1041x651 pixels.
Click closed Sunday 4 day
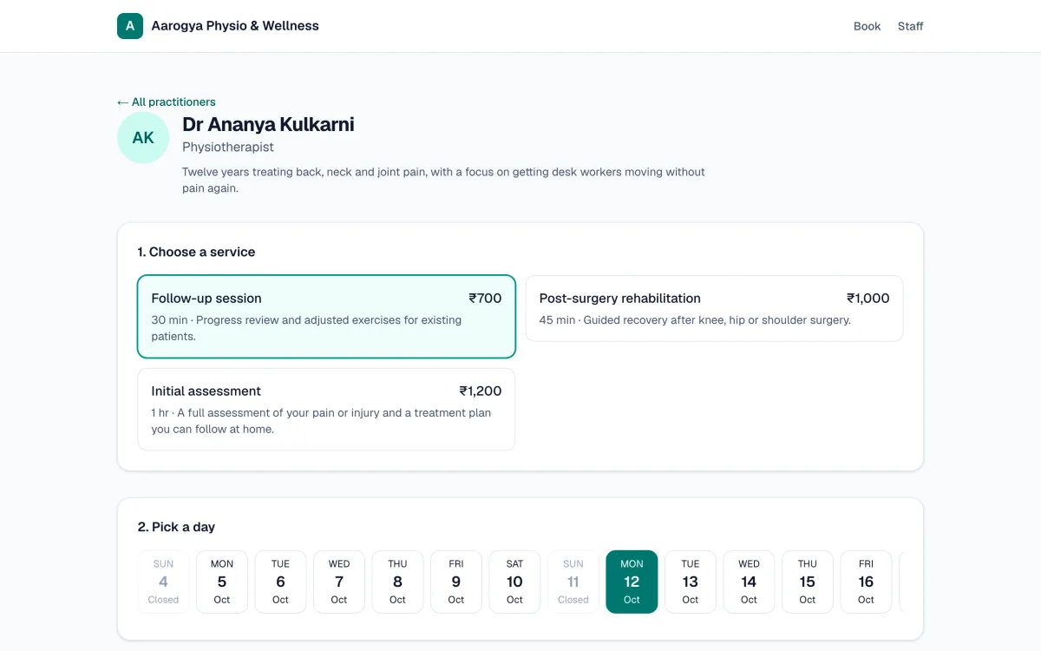pos(163,582)
